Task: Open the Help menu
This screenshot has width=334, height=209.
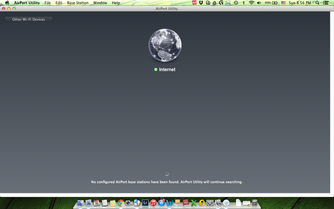Action: click(x=116, y=3)
